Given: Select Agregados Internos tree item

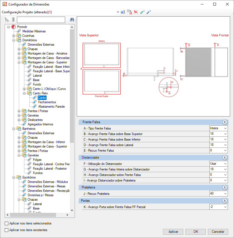Looking at the screenshot, I should click(40, 124).
